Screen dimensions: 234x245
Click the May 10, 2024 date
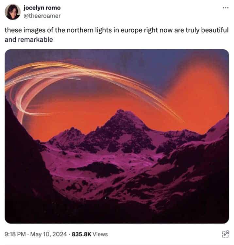pos(48,234)
